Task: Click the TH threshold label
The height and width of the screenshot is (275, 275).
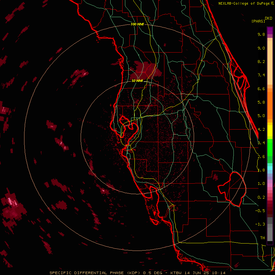Action: click(x=262, y=238)
